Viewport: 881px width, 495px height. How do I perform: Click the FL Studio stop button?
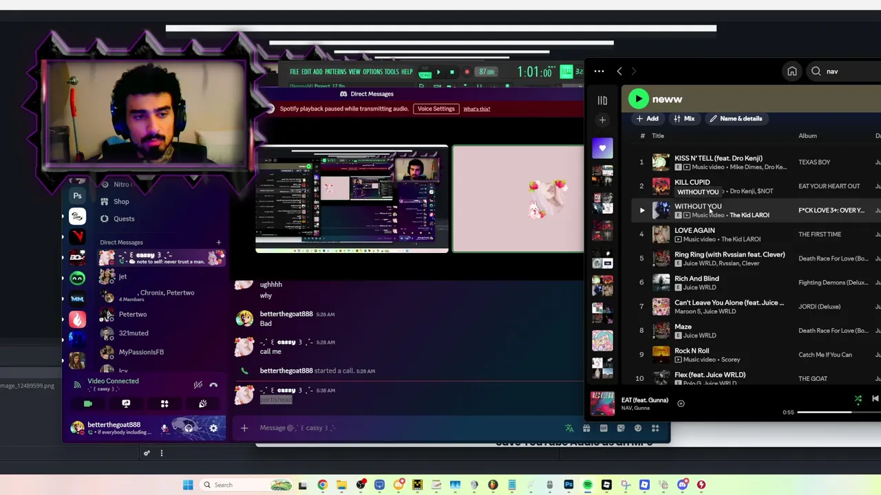point(452,72)
